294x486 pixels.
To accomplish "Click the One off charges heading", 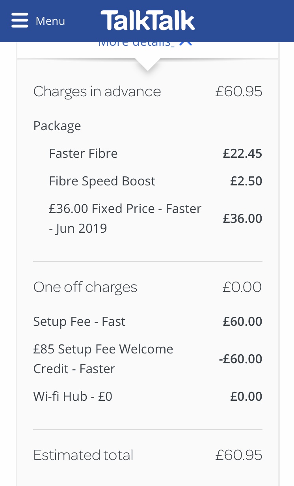I will pyautogui.click(x=85, y=287).
